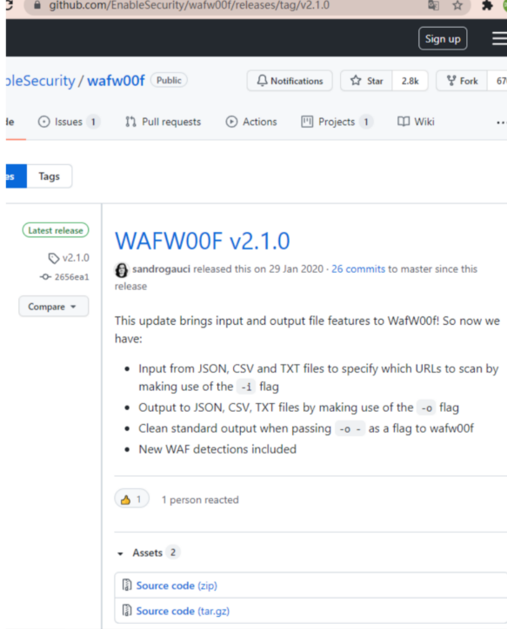Screen dimensions: 507x629
Task: Click the EnableSecurity owner link
Action: click(x=40, y=81)
